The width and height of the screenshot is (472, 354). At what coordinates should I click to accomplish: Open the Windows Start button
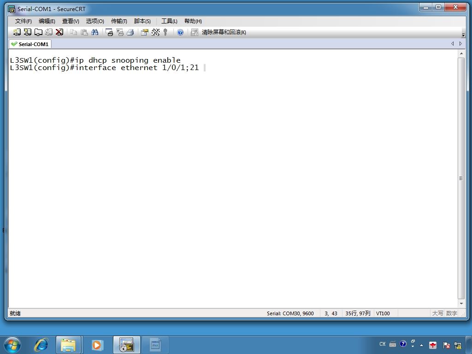tap(12, 345)
